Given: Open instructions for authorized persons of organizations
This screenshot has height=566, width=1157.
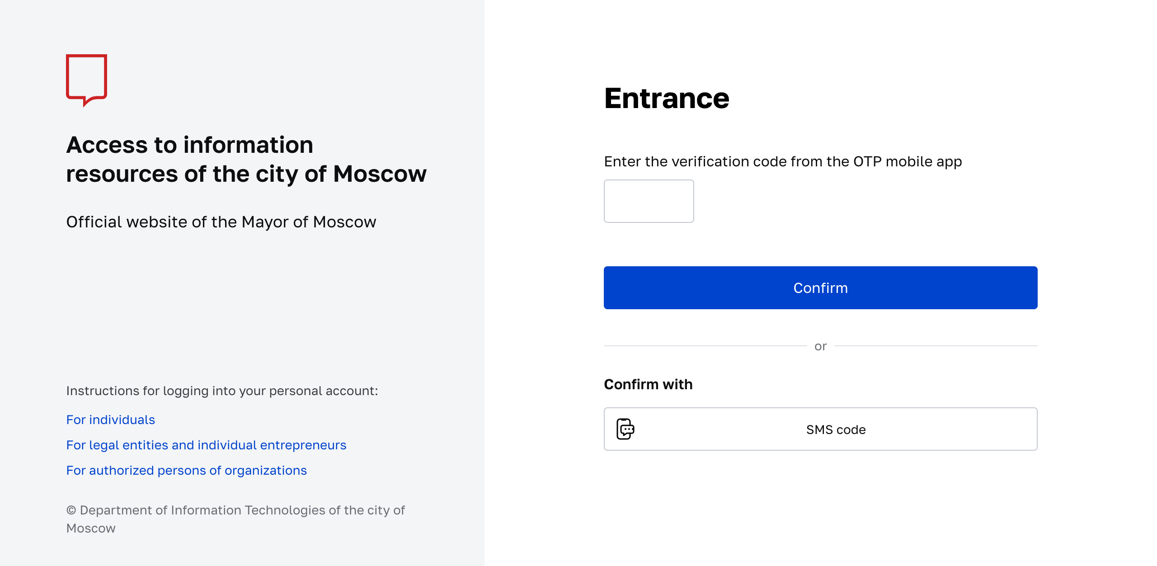Looking at the screenshot, I should click(187, 470).
